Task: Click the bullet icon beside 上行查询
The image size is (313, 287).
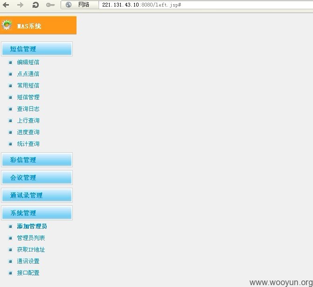Action: click(10, 121)
